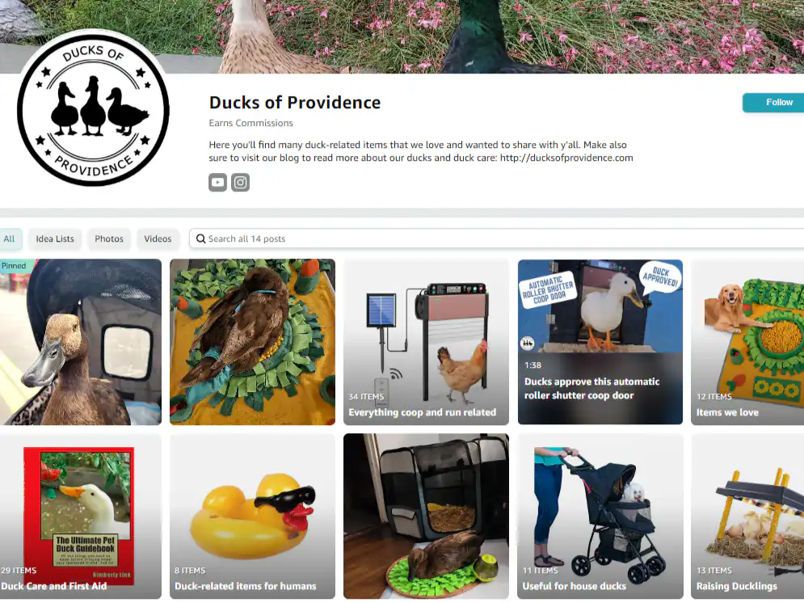This screenshot has height=603, width=804.
Task: Open Everything coop and run related list
Action: click(x=426, y=342)
